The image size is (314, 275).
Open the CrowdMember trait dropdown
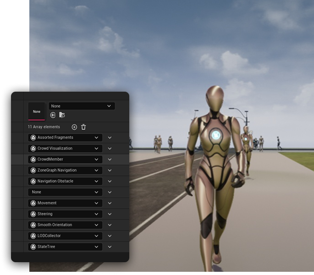pos(65,159)
